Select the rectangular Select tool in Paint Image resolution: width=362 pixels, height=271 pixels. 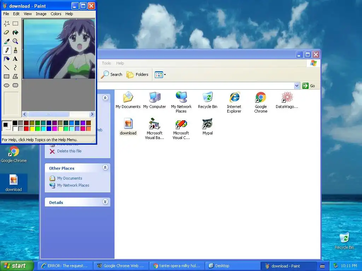[16, 24]
